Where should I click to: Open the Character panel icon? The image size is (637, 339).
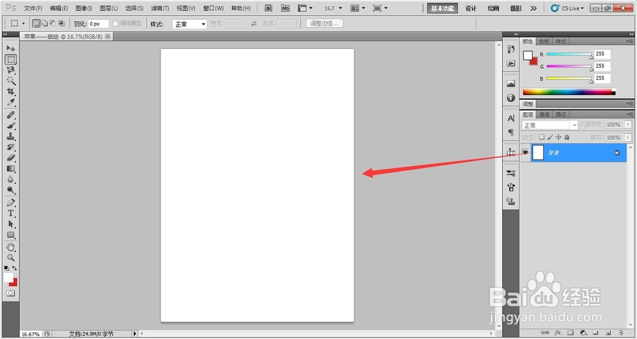pos(511,119)
